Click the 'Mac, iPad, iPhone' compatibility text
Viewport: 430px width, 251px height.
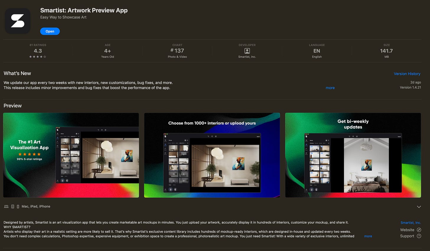[x=36, y=206]
